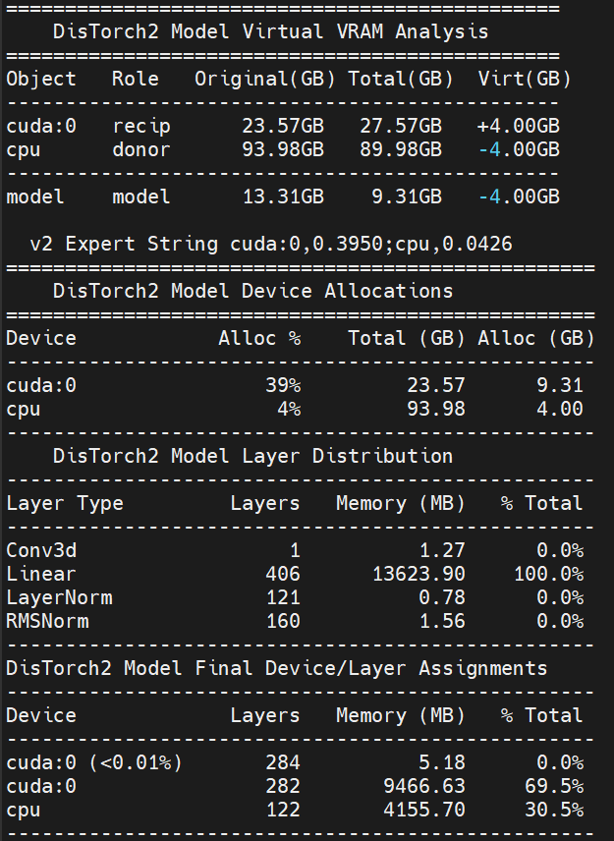Click the "Conv3d" layer type

41,550
